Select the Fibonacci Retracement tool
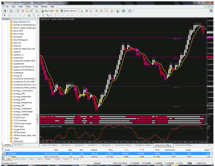 [x=34, y=15]
